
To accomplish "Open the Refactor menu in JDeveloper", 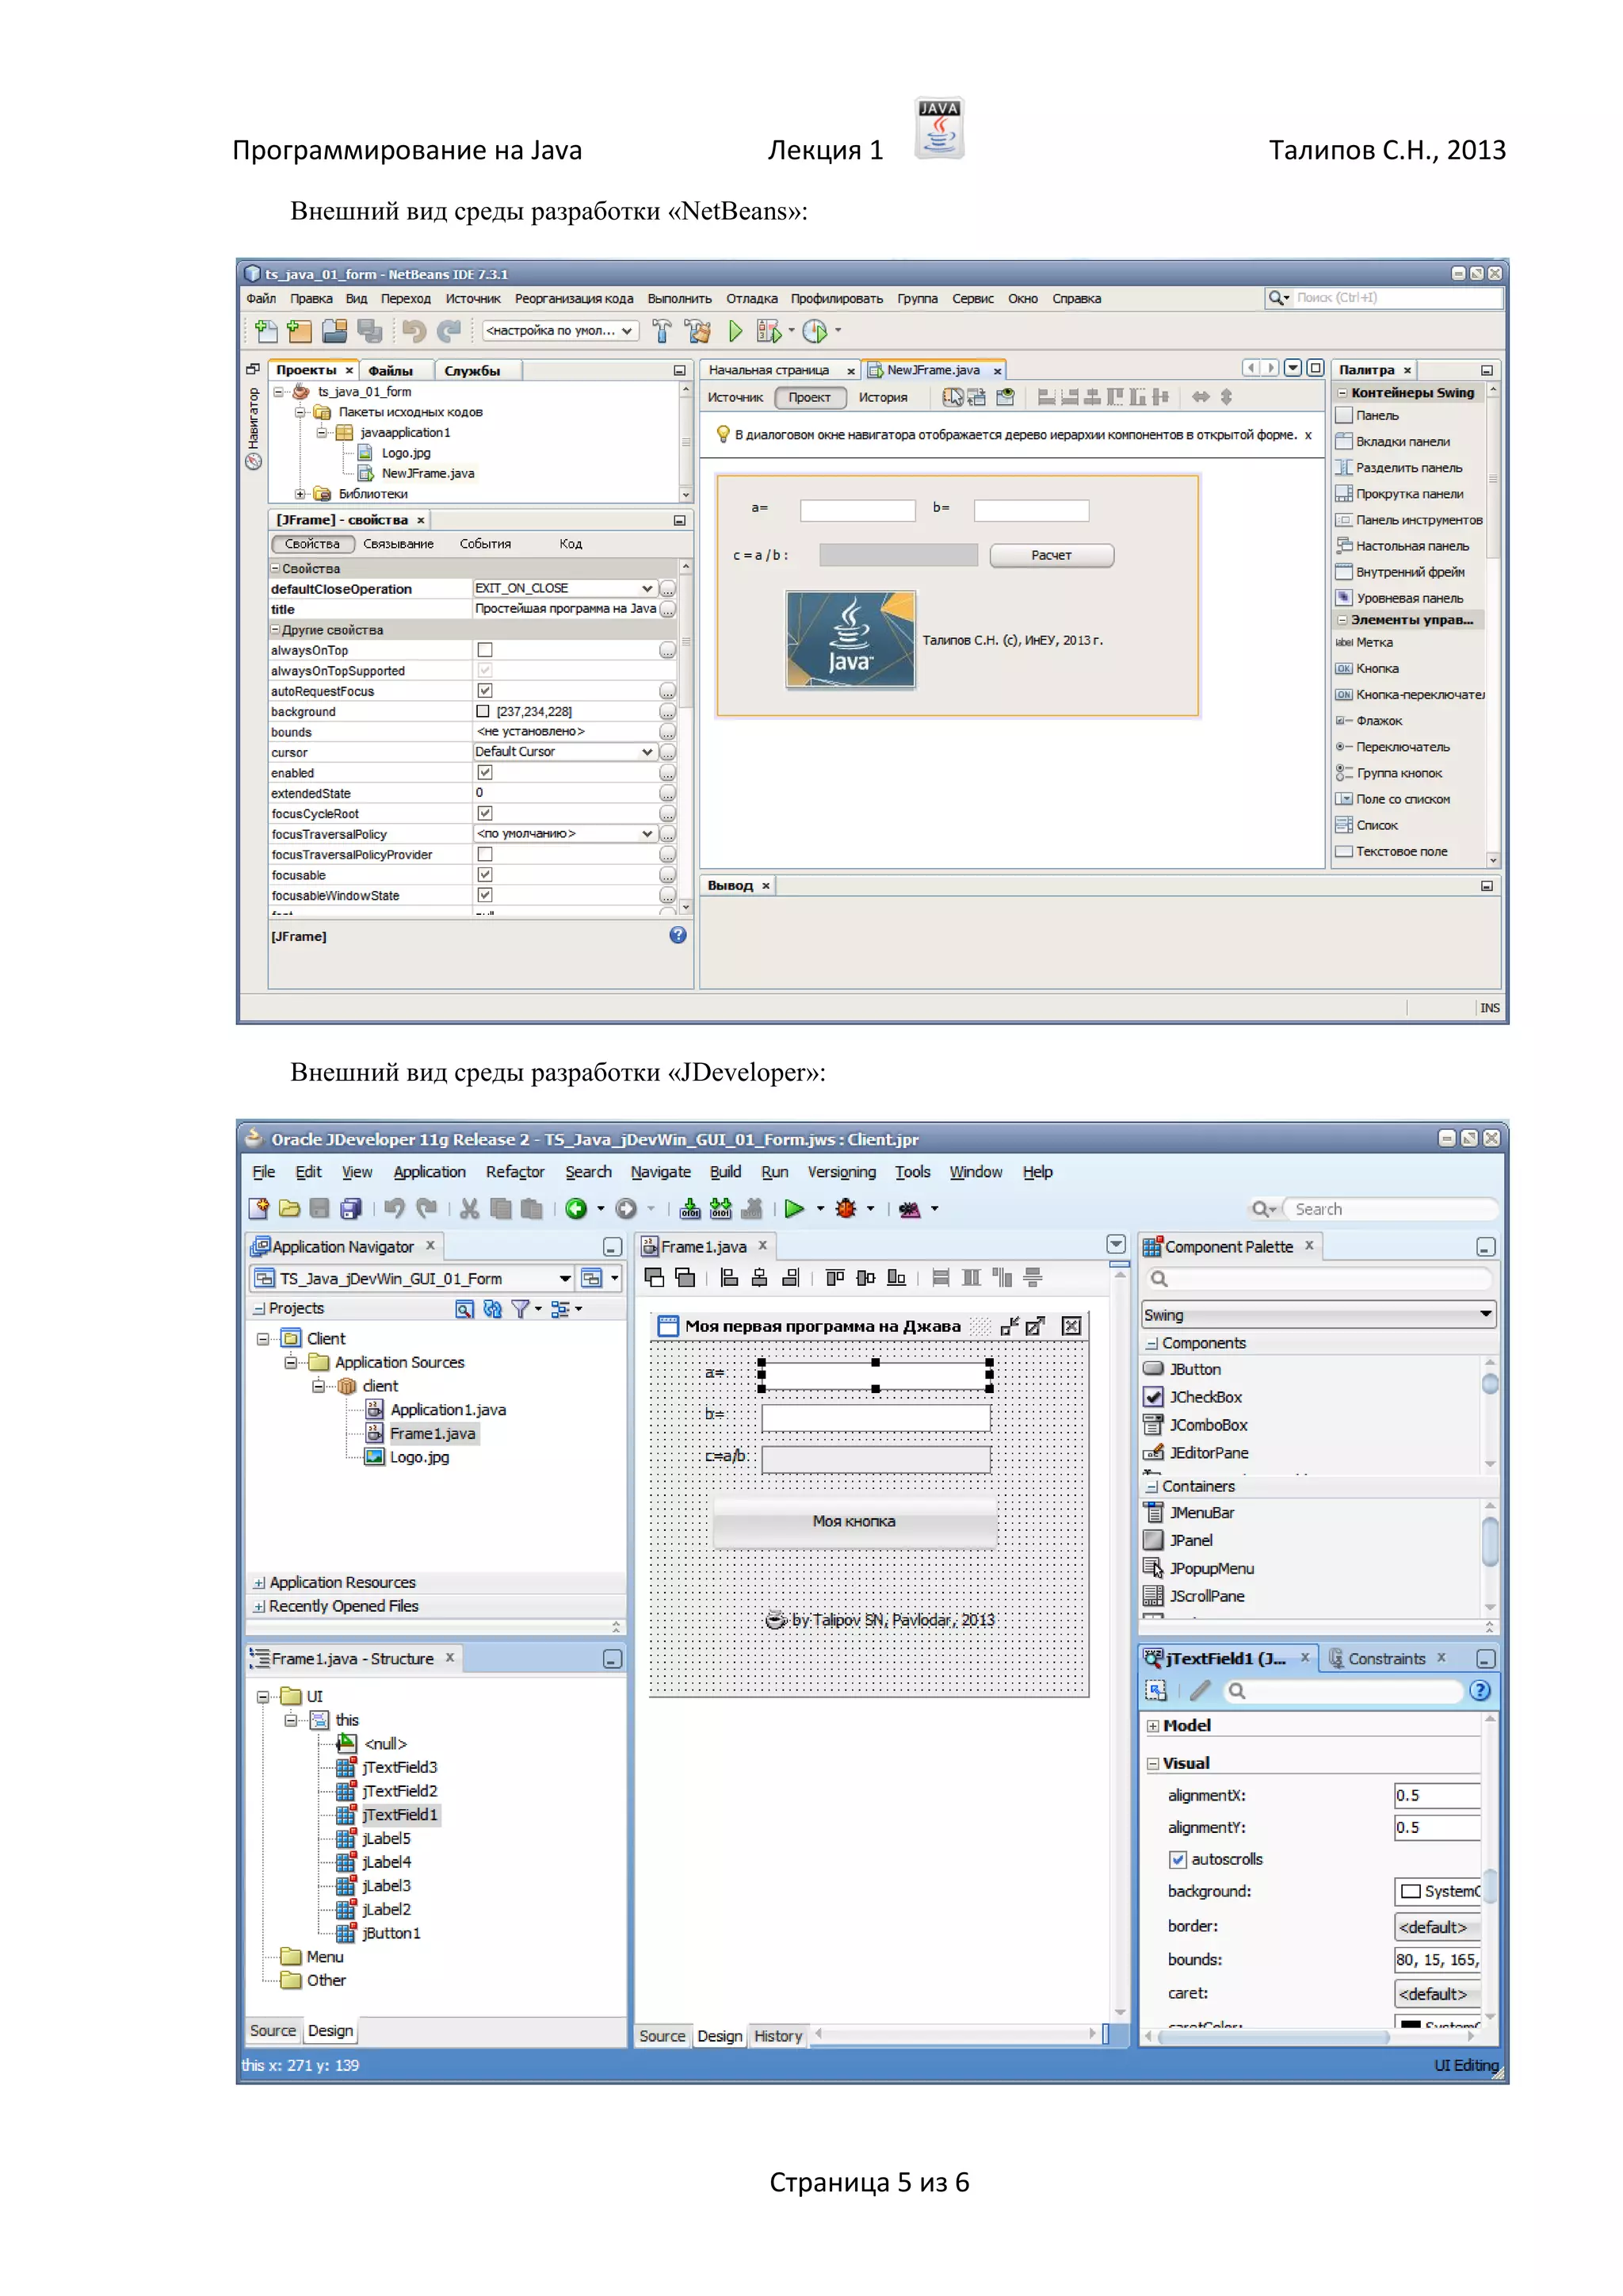I will [514, 1172].
